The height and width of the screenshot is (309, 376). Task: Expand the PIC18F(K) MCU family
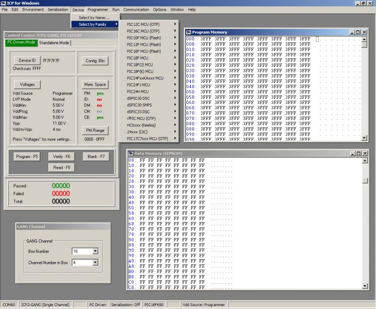[x=149, y=71]
